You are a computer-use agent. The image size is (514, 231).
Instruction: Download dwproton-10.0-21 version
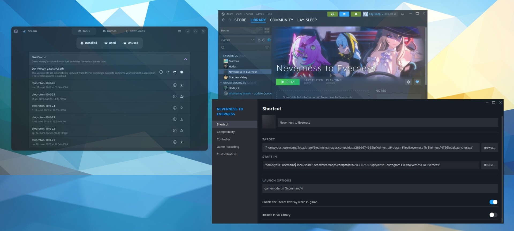(182, 142)
